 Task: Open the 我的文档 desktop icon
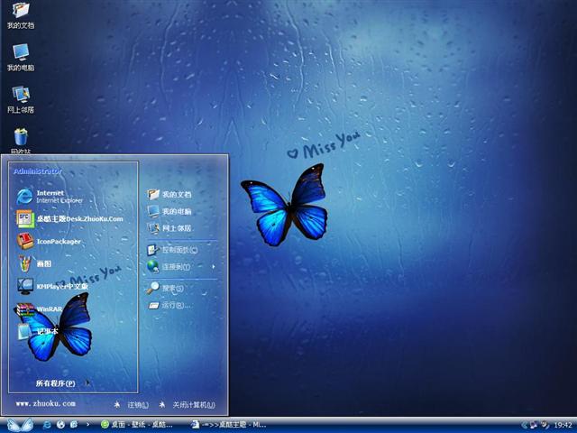tap(21, 14)
